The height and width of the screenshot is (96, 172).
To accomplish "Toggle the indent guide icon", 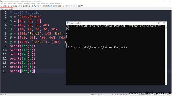I will pyautogui.click(x=54, y=6).
